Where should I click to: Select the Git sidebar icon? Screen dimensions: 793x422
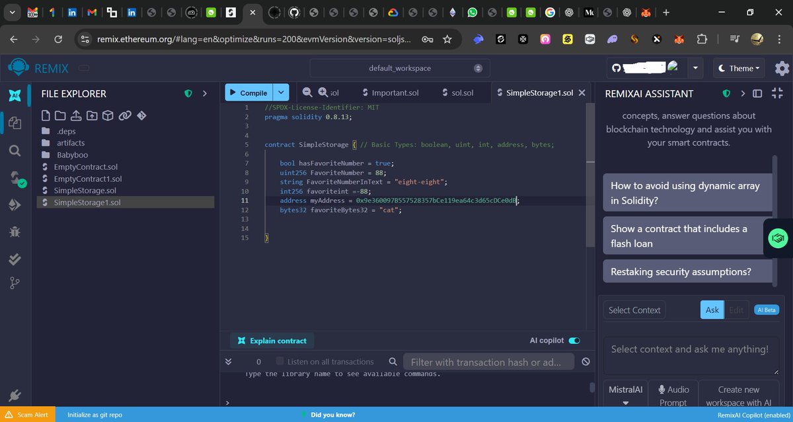(x=15, y=282)
